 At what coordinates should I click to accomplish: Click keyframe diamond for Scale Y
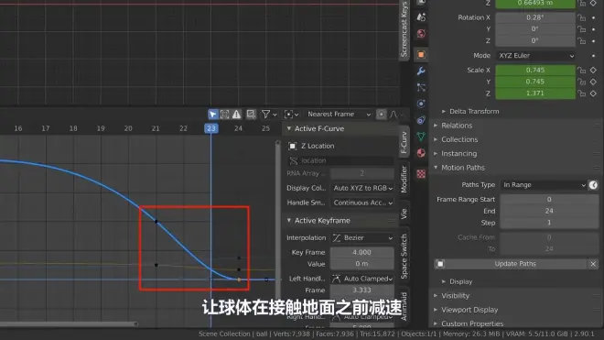(x=594, y=82)
